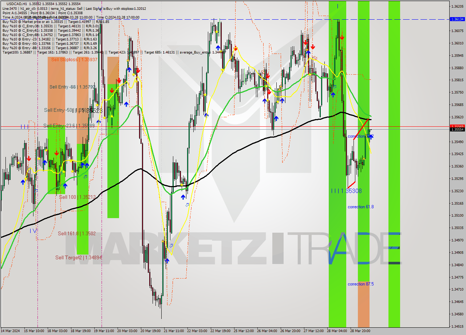Screen dimensions: 466x335
Task: Click the 1.36134 price marker on axis
Action: point(457,19)
